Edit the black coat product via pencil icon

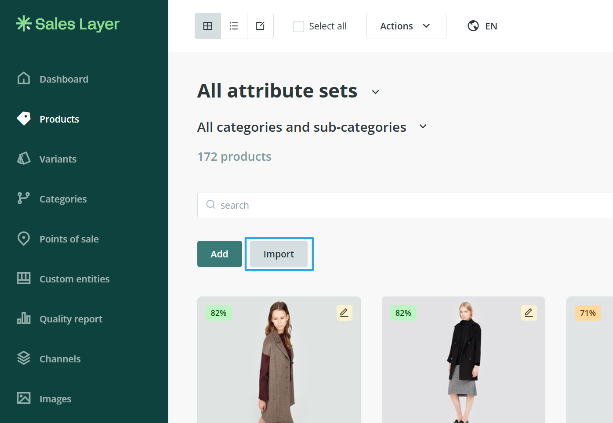coord(529,313)
